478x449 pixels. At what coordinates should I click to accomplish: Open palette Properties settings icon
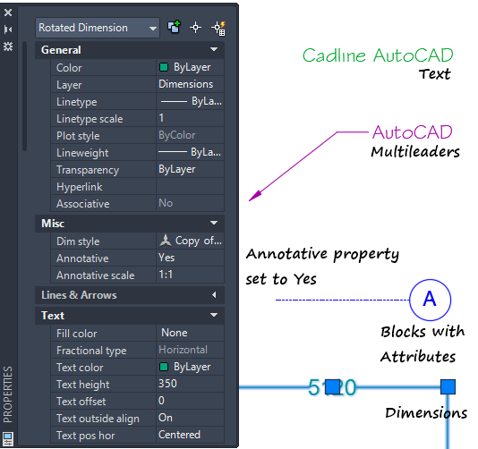[8, 47]
